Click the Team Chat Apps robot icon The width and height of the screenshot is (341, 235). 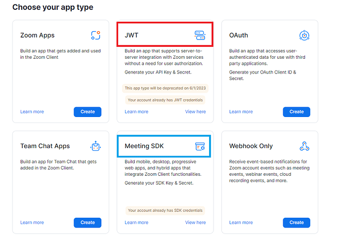[95, 146]
